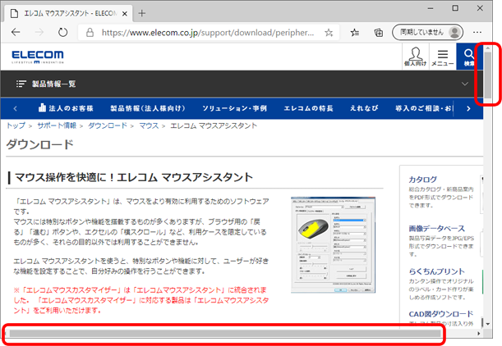502x346 pixels.
Task: Open the カタログ sidebar link
Action: pyautogui.click(x=422, y=180)
